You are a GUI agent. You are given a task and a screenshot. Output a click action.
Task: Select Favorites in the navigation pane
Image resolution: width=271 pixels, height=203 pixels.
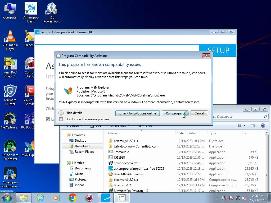(x=78, y=135)
